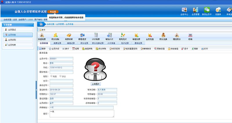Click the empty 固定电话 field
Viewport: 232px width, 123px height.
coord(61,72)
